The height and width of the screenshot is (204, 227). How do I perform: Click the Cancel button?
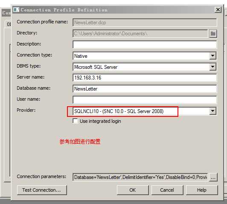point(167,190)
